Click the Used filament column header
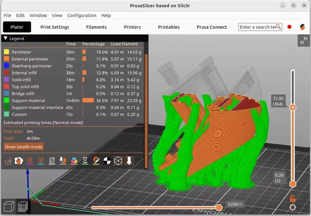This screenshot has width=311, height=216. point(124,44)
